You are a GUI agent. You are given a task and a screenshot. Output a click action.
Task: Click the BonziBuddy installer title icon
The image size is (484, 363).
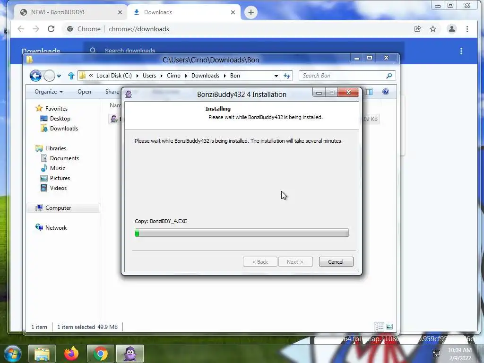tap(129, 94)
